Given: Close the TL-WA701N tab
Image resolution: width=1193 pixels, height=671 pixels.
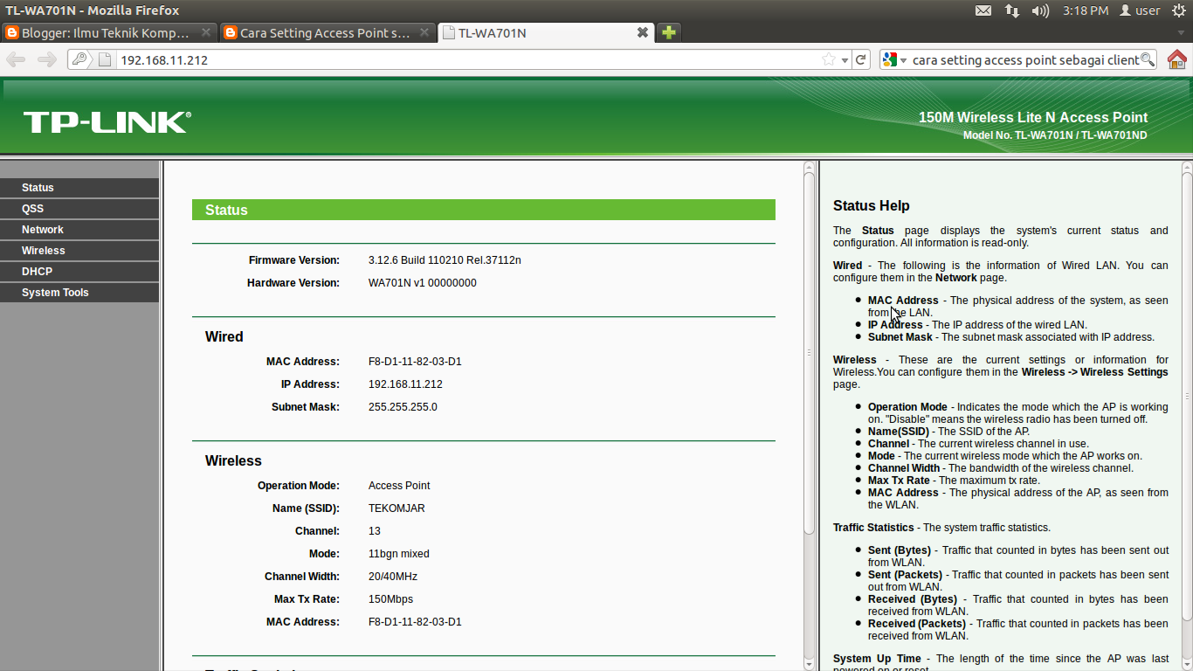Looking at the screenshot, I should [x=642, y=32].
